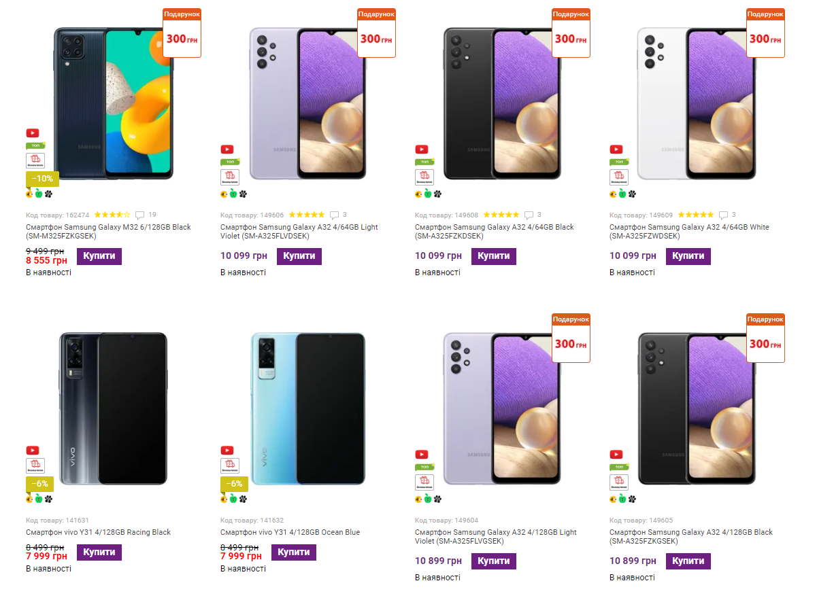817x598 pixels.
Task: Click the −10% discount badge on Galaxy M32
Action: (43, 179)
